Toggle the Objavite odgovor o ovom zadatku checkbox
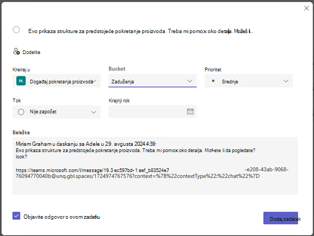314x236 pixels. tap(16, 216)
